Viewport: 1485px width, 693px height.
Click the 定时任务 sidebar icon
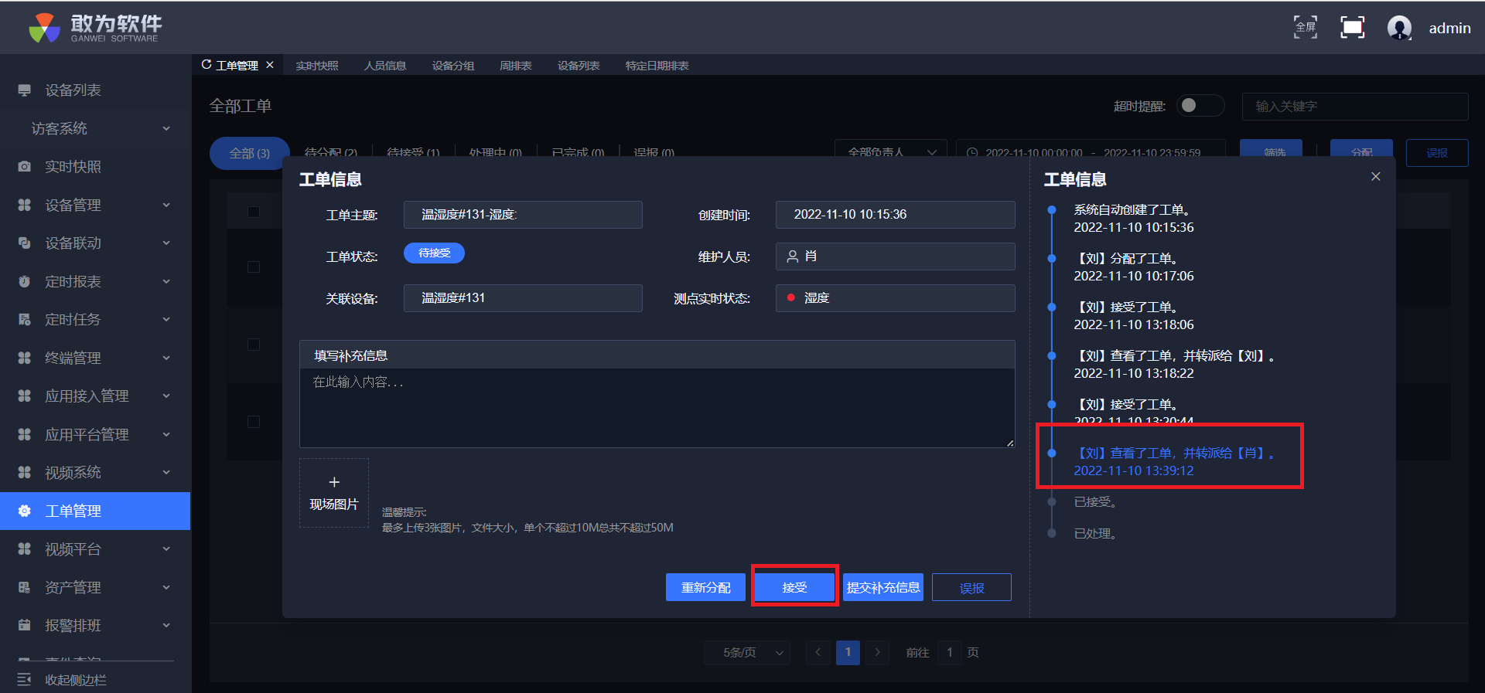[x=25, y=320]
